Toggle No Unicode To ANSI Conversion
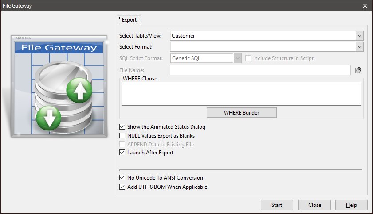 tap(122, 178)
